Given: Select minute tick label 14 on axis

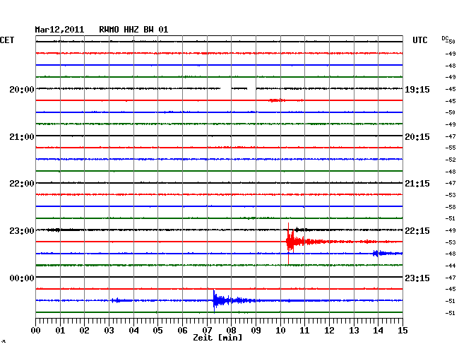Looking at the screenshot, I should 378,331.
